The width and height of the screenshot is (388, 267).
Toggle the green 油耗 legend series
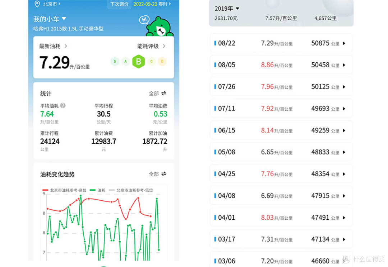tap(97, 190)
